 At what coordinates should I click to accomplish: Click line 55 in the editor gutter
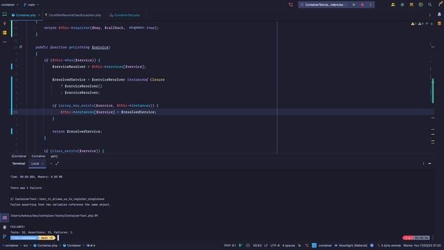(15, 112)
